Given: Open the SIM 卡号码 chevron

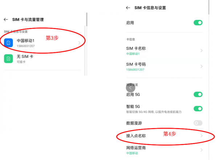Looking at the screenshot, I should coord(201,66).
